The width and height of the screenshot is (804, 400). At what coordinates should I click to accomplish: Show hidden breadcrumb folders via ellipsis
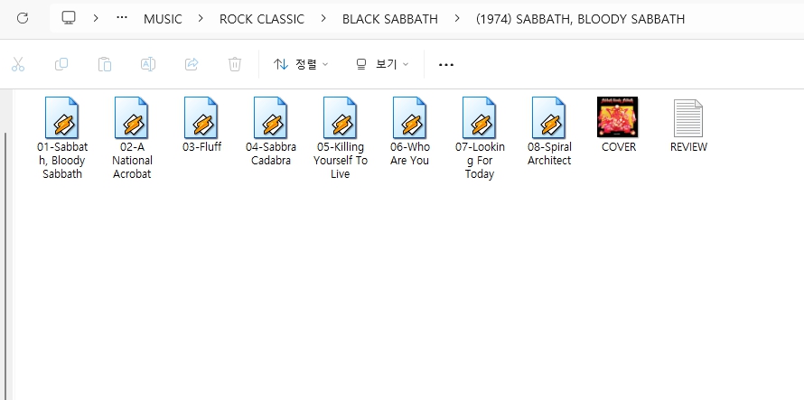point(122,18)
